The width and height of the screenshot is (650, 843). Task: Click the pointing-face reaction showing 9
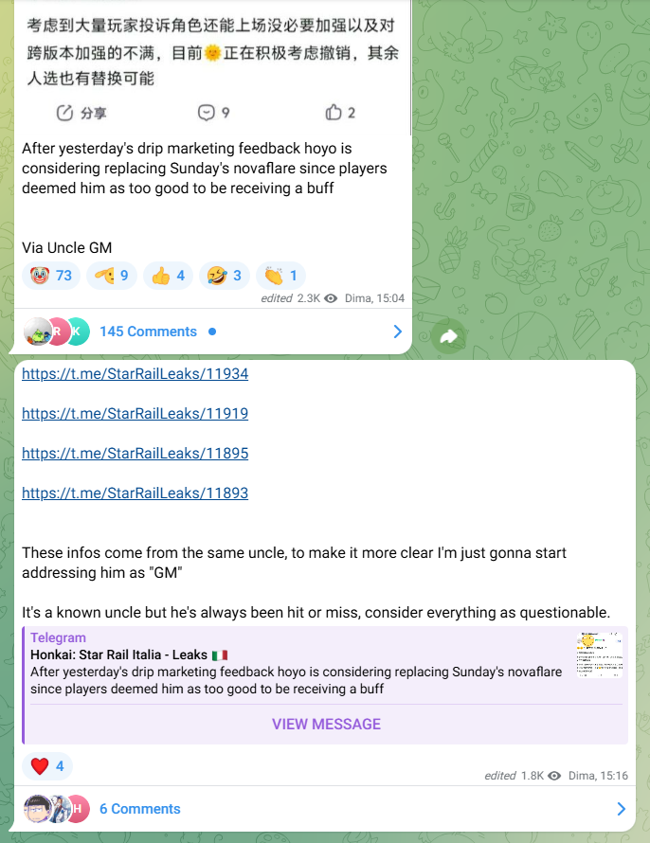(111, 276)
